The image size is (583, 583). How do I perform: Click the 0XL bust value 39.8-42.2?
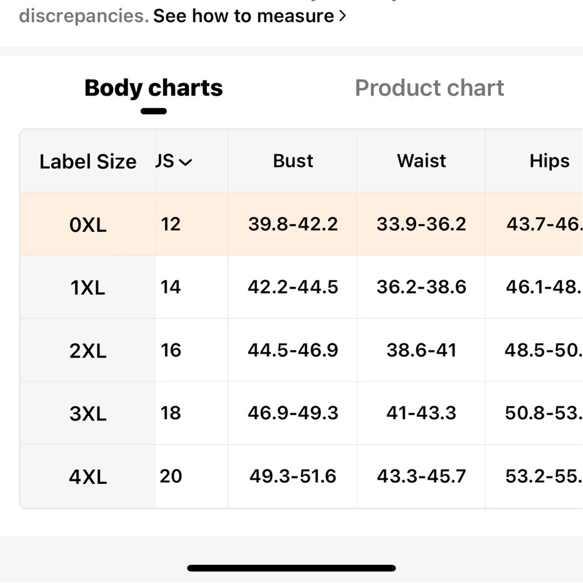tap(293, 224)
